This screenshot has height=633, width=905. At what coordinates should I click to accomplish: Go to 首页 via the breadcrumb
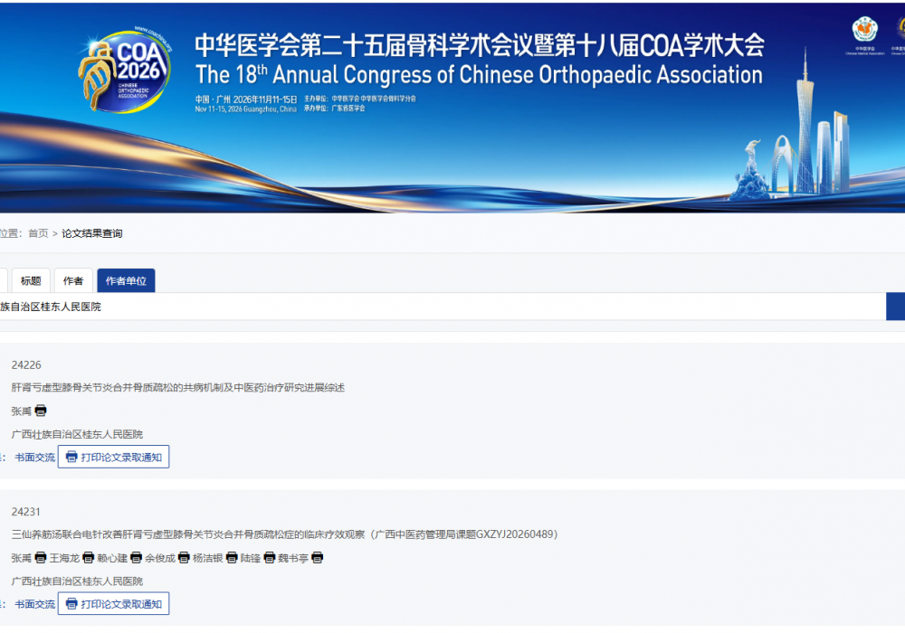(x=38, y=233)
